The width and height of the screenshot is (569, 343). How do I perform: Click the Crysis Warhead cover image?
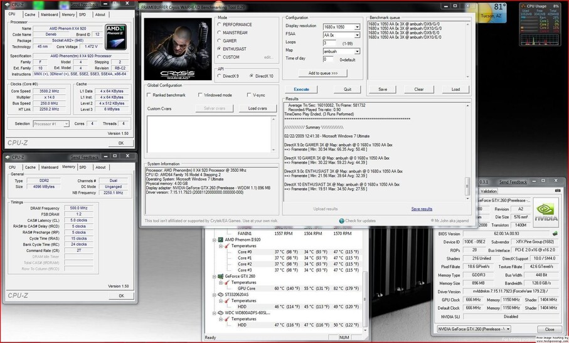click(178, 49)
